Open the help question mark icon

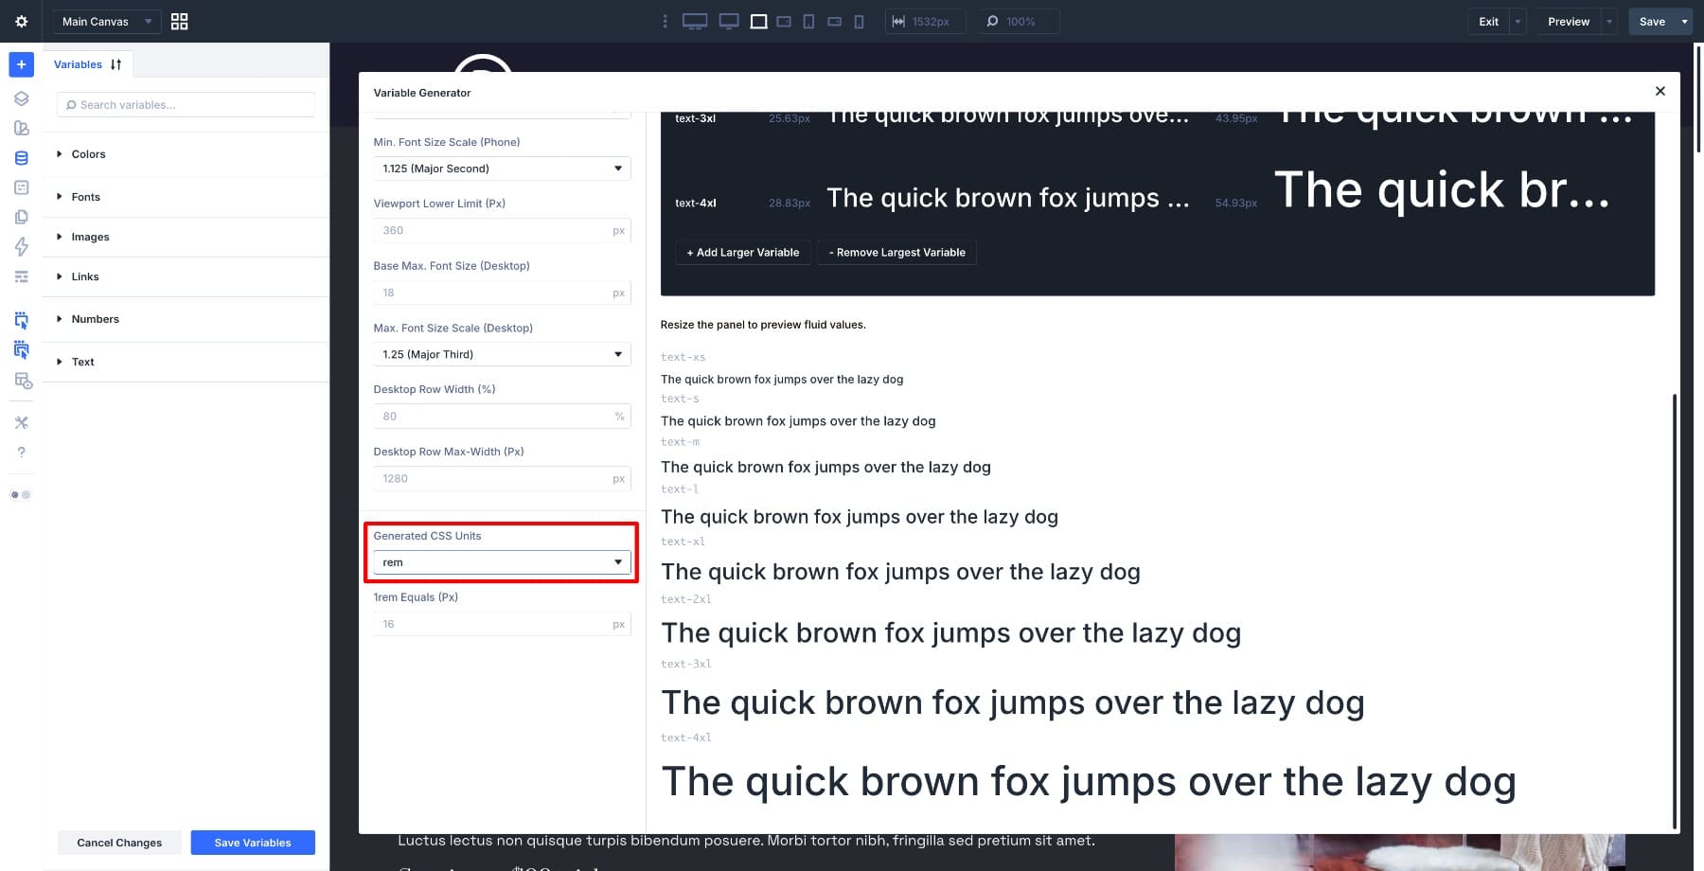(21, 452)
